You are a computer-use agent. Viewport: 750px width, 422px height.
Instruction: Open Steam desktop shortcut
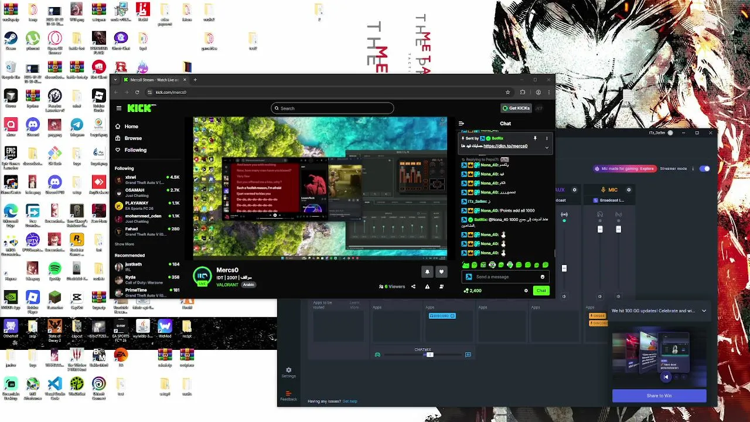click(x=11, y=40)
